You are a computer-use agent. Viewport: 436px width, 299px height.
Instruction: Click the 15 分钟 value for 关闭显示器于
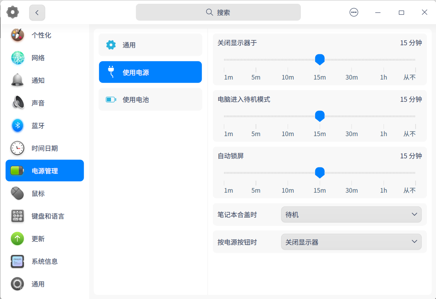[x=411, y=43]
